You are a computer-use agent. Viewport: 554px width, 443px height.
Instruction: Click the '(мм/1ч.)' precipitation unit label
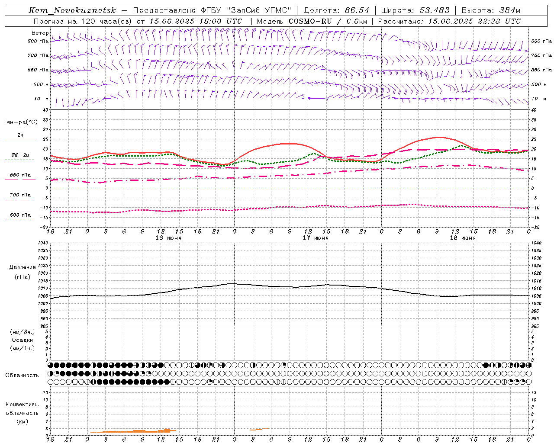23,348
